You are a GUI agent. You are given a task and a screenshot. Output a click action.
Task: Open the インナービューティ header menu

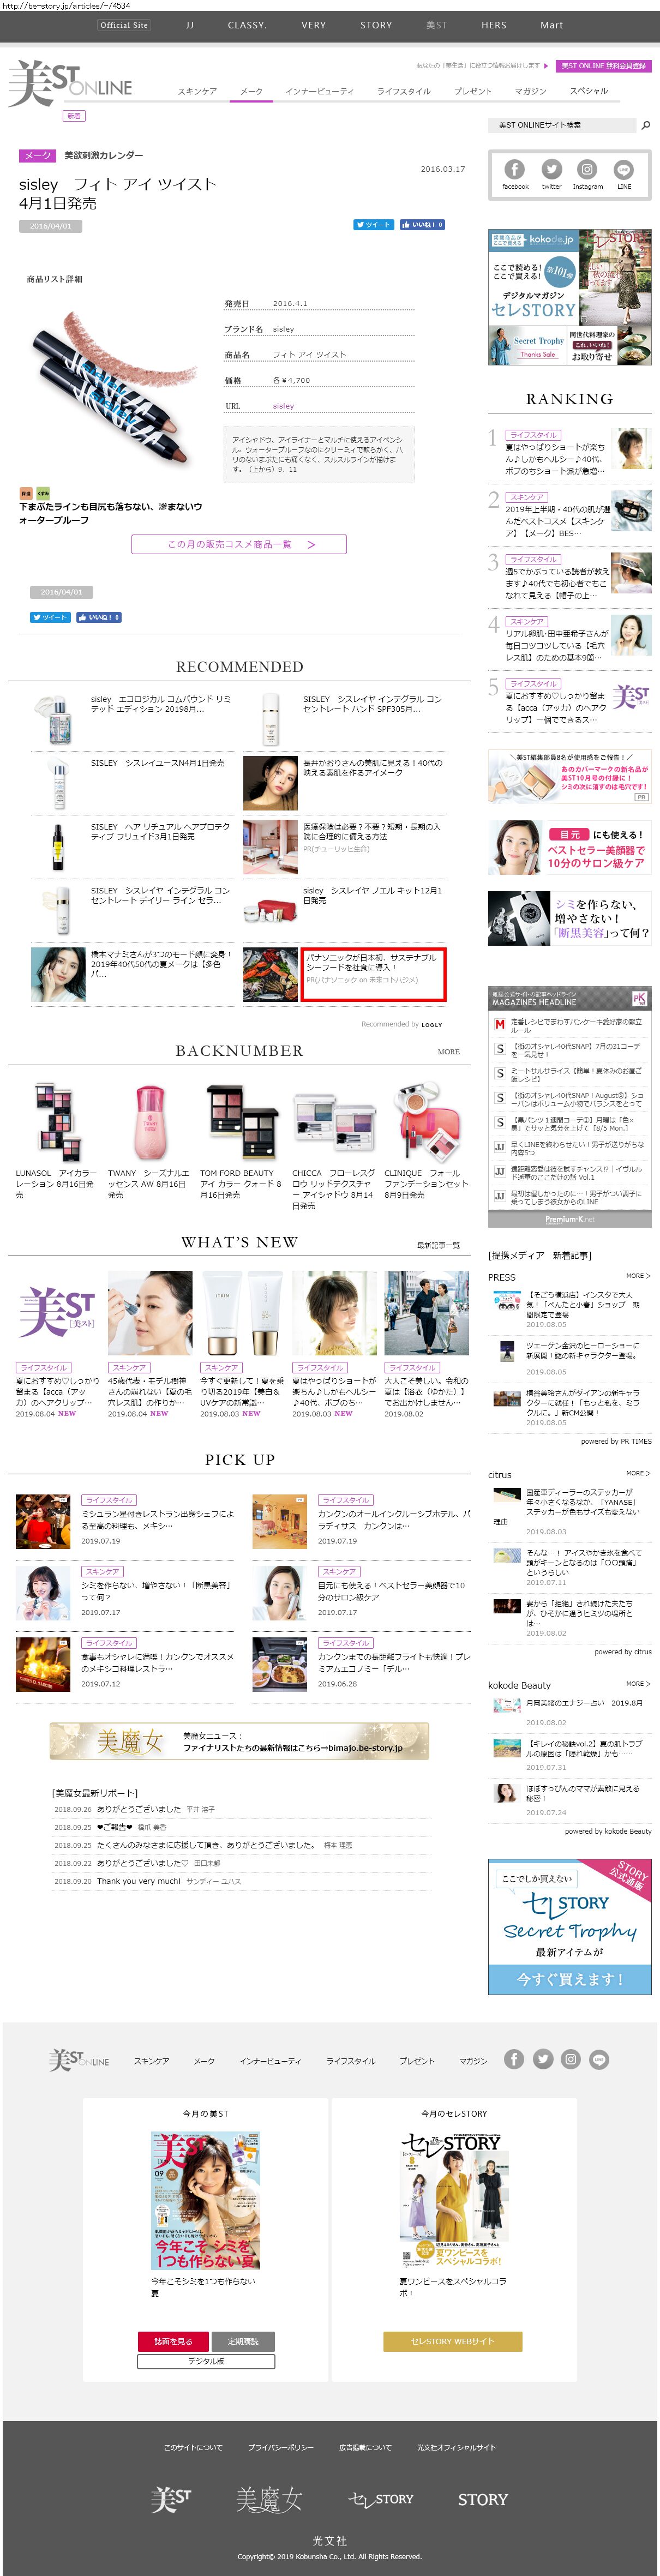pos(320,91)
